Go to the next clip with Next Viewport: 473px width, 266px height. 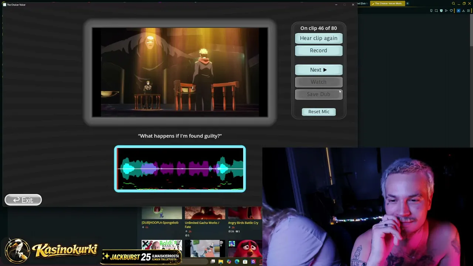pyautogui.click(x=319, y=70)
